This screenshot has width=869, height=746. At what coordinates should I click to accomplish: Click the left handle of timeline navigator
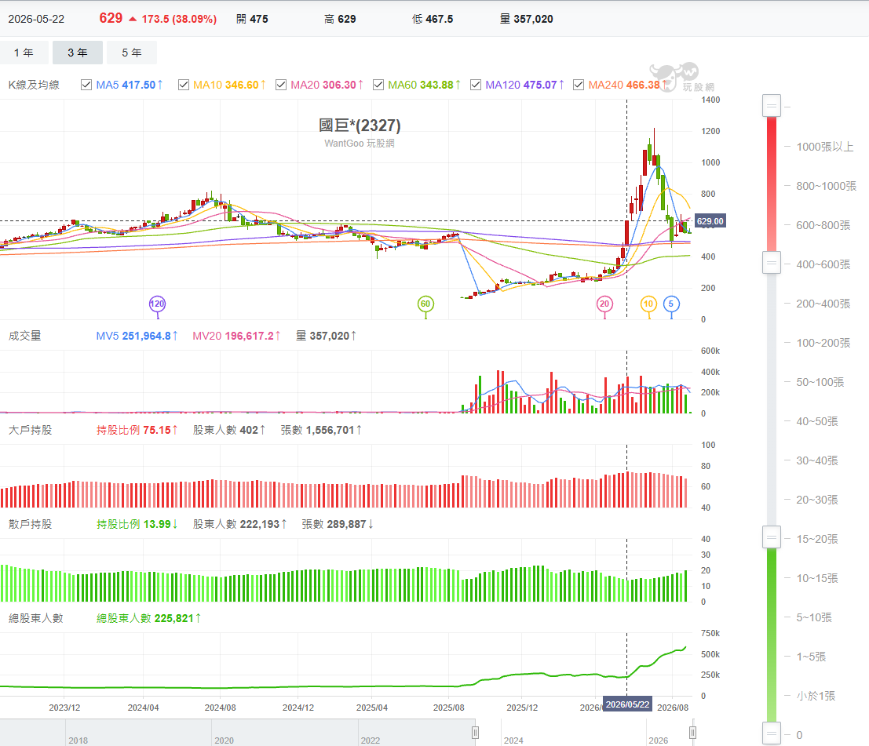475,733
